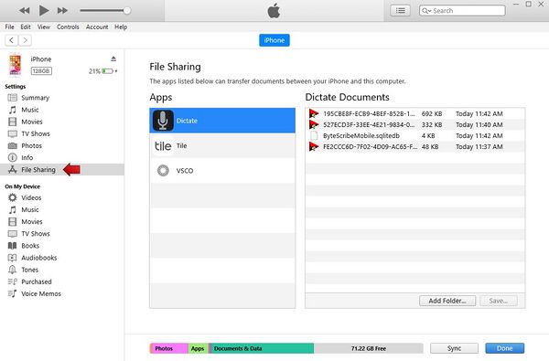Click the Search input field

462,10
